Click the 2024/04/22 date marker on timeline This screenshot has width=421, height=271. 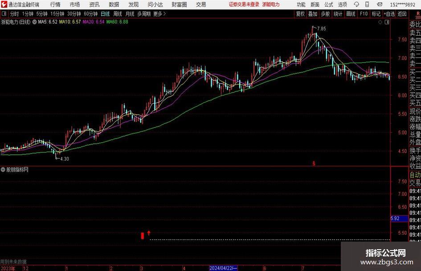[x=223, y=268]
